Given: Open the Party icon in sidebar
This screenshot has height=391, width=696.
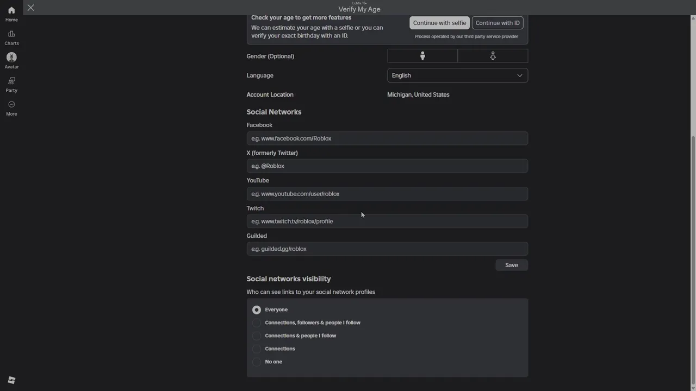Looking at the screenshot, I should (11, 81).
